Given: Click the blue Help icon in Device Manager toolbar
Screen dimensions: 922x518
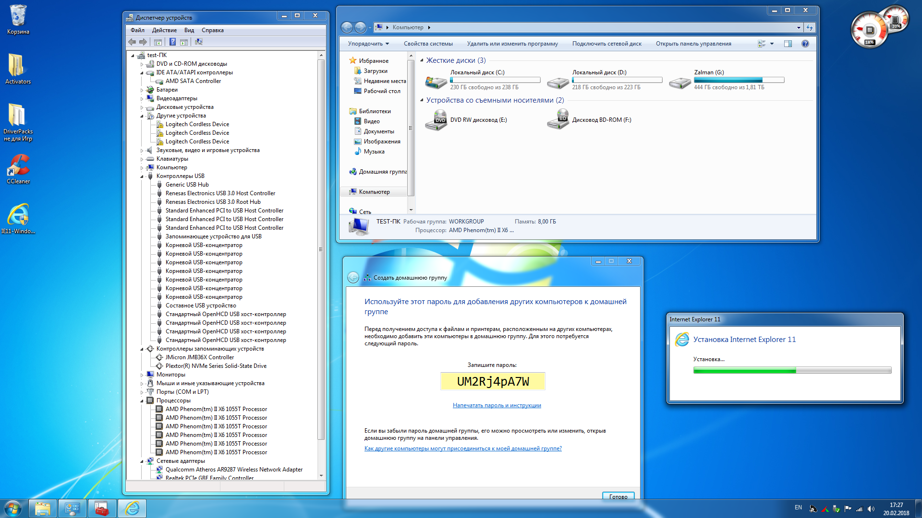Looking at the screenshot, I should pyautogui.click(x=172, y=42).
